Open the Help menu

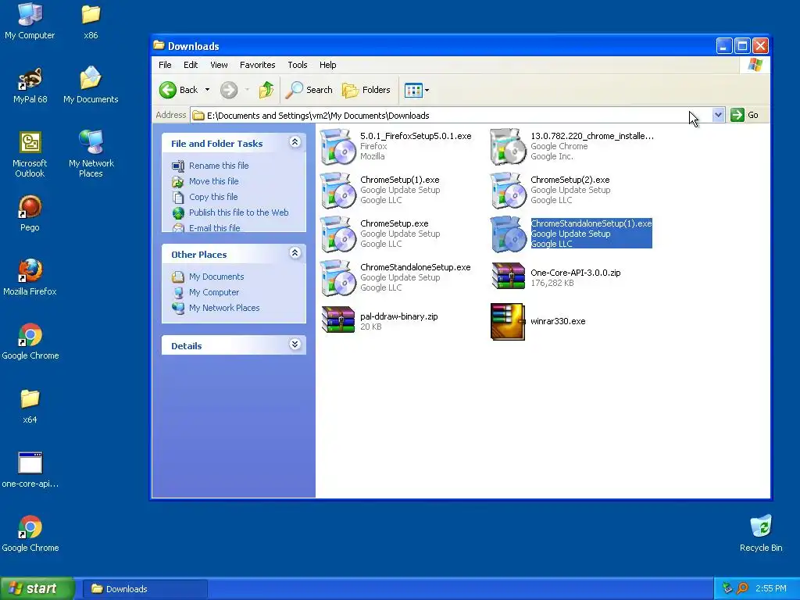327,65
